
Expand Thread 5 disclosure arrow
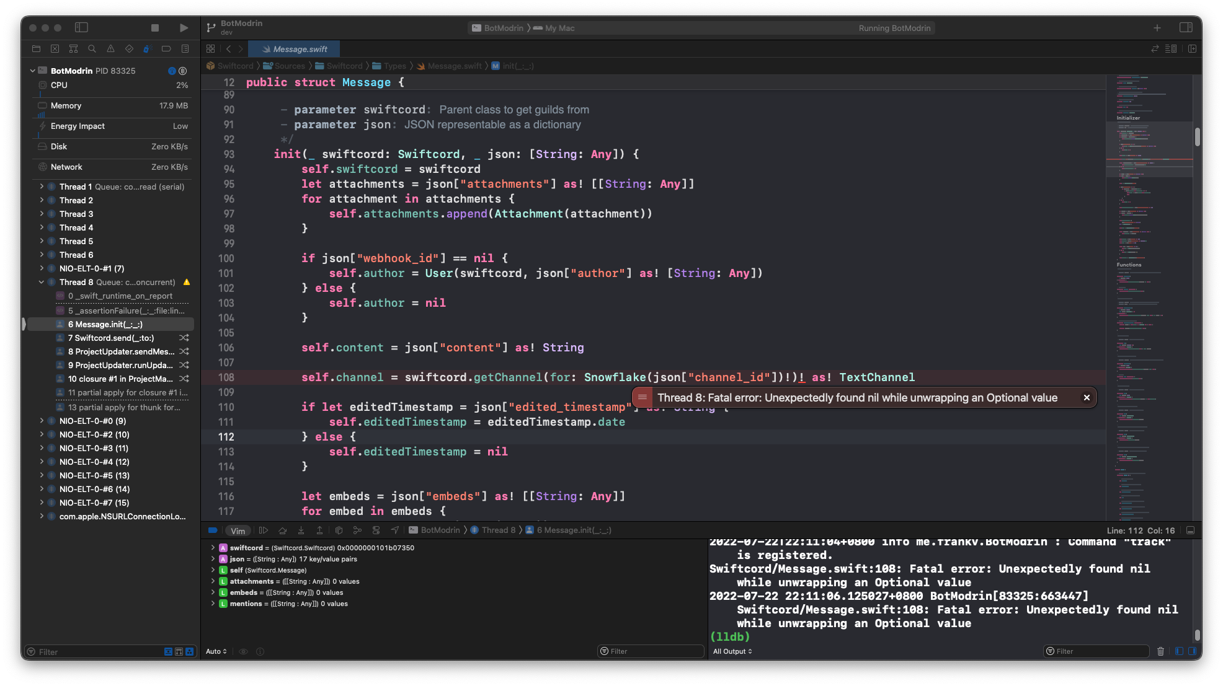42,241
